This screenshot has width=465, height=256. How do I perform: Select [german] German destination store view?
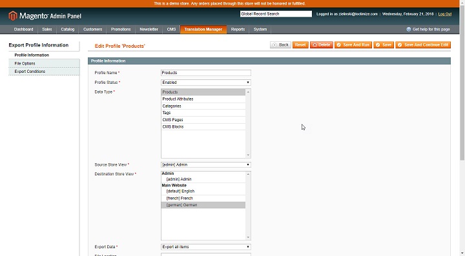[x=203, y=205]
